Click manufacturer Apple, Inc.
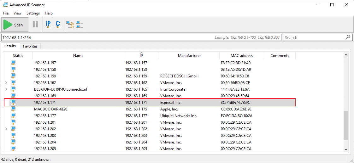The height and width of the screenshot is (163, 354). tap(169, 109)
